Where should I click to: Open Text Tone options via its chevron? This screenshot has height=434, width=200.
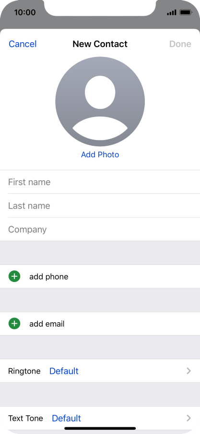pos(188,418)
